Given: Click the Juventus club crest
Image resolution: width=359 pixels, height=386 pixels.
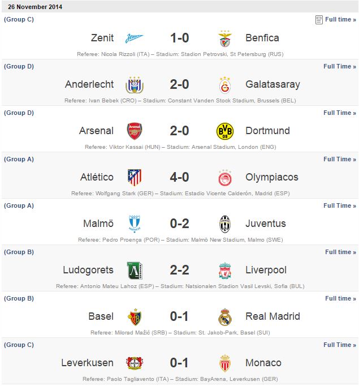Looking at the screenshot, I should point(225,224).
